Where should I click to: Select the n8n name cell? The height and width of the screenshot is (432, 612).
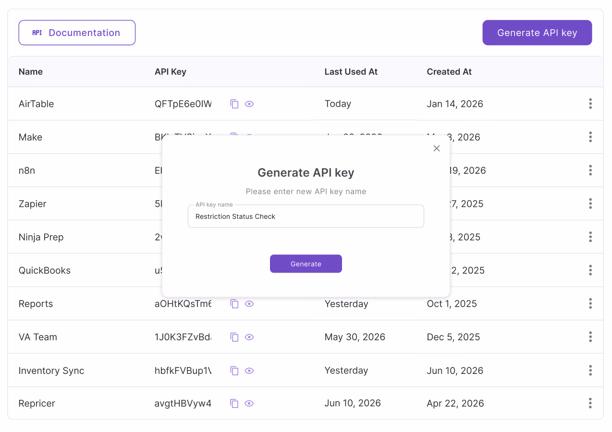[x=27, y=170]
